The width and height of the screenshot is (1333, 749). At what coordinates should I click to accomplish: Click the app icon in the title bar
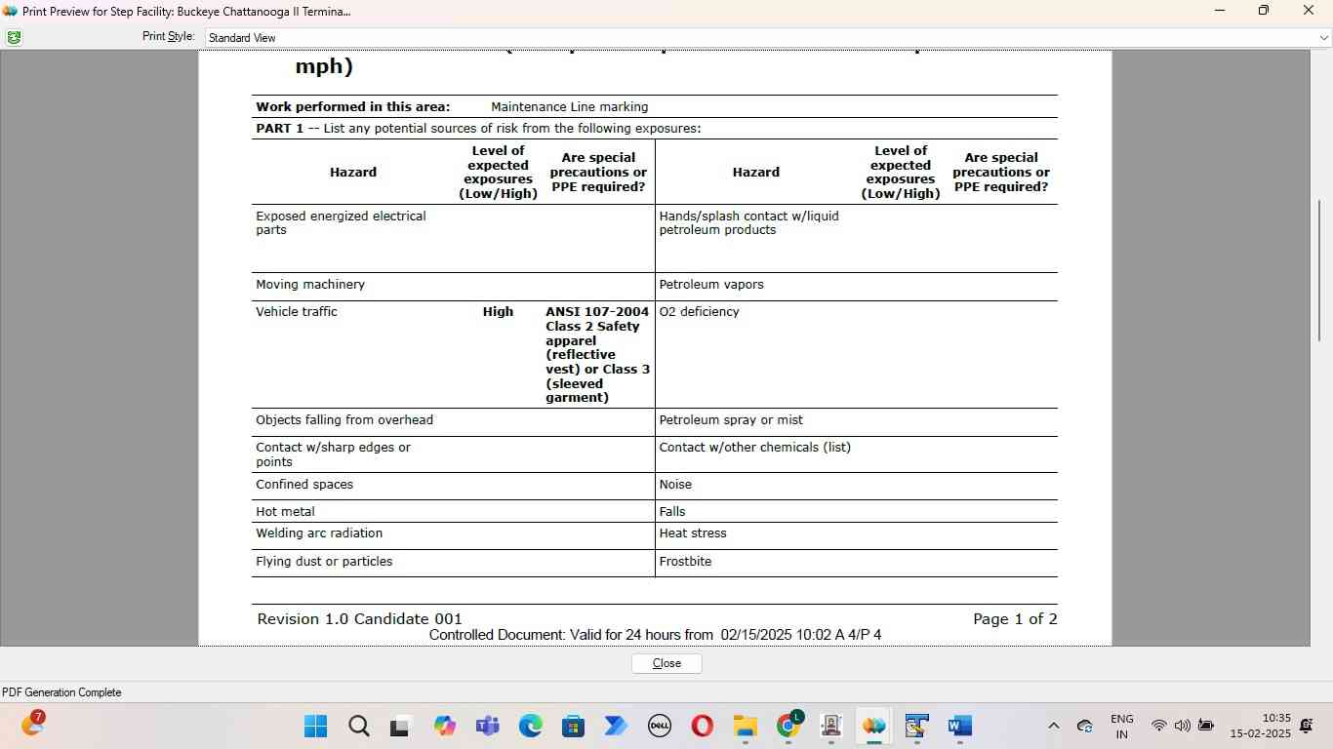[x=11, y=11]
